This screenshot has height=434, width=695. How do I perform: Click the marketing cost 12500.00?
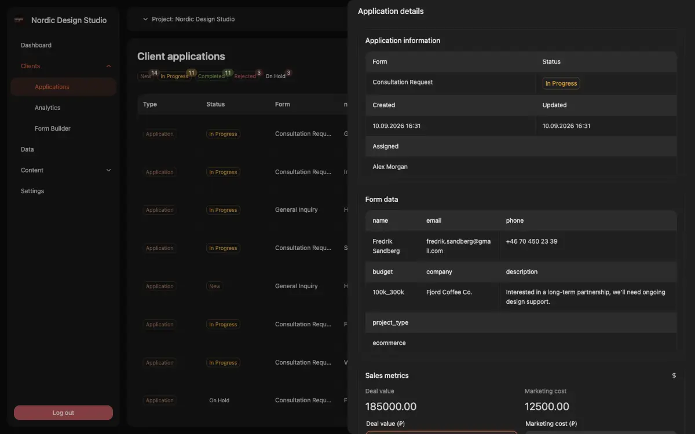[547, 407]
